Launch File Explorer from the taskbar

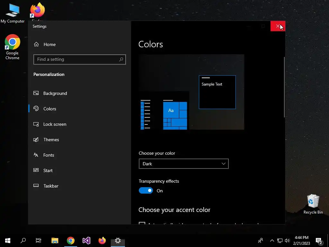click(55, 241)
